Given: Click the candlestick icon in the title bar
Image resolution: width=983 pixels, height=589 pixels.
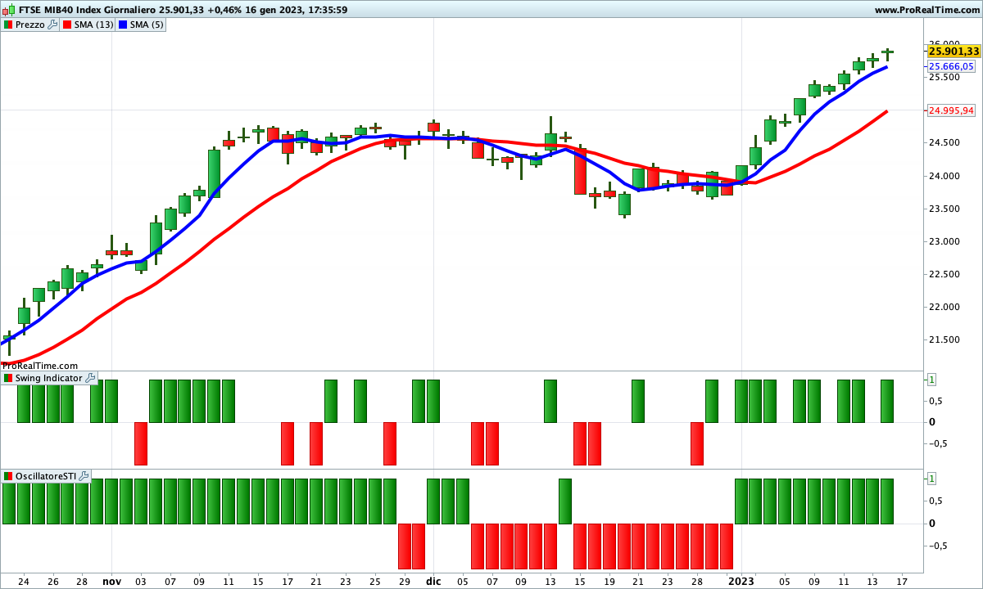Looking at the screenshot, I should point(9,10).
